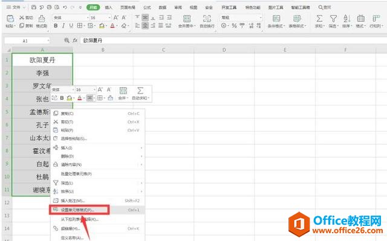Toggle top vertical alignment

tap(137, 18)
